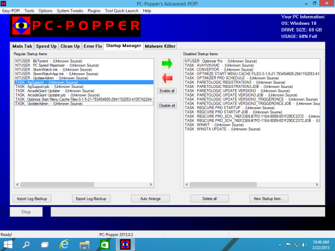Select the PC-Popper taskbar button
335x251 pixels.
coord(125,245)
